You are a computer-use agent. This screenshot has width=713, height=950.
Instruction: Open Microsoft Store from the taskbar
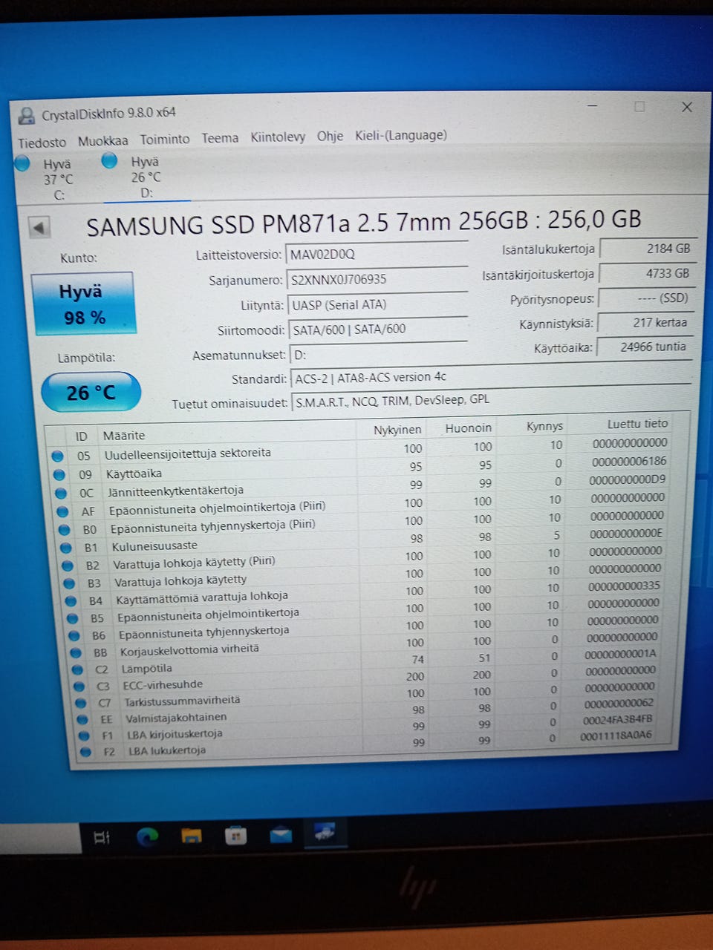point(235,836)
